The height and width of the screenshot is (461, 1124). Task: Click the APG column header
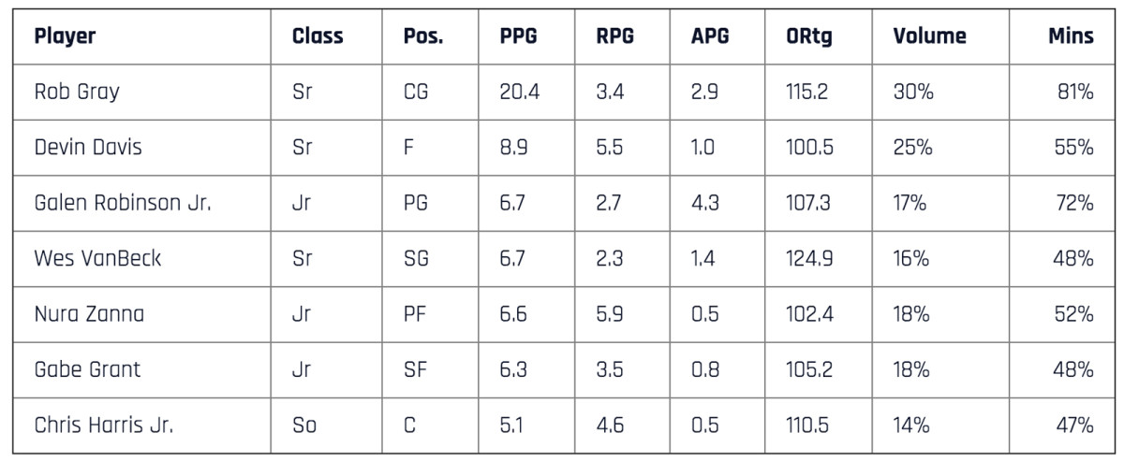click(x=709, y=37)
